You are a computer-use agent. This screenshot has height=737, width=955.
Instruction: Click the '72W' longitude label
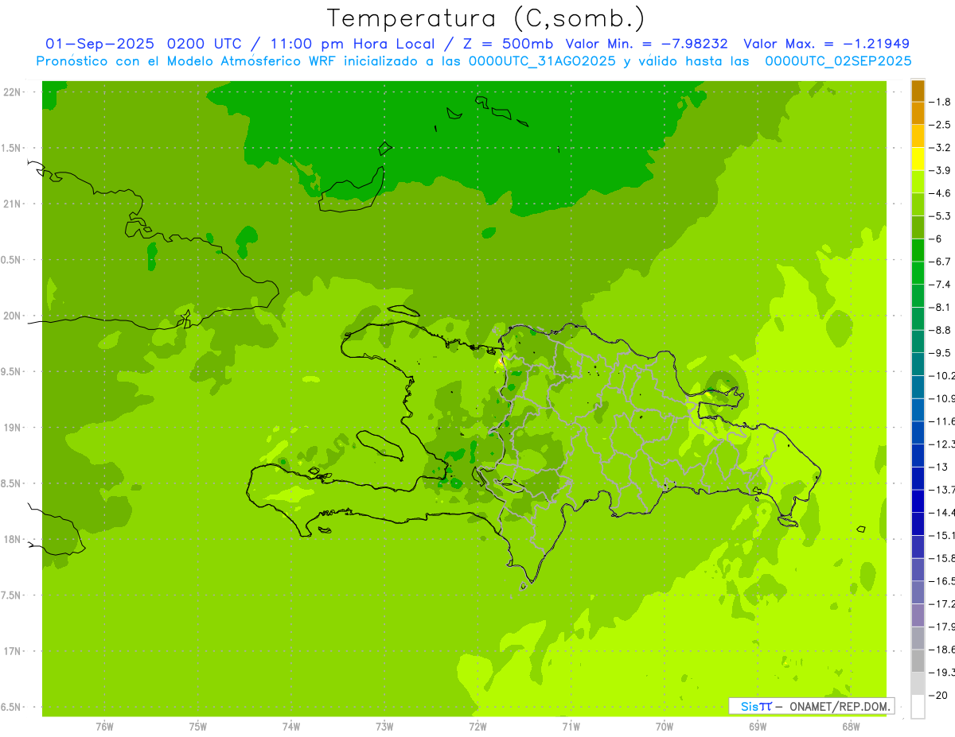pyautogui.click(x=478, y=727)
